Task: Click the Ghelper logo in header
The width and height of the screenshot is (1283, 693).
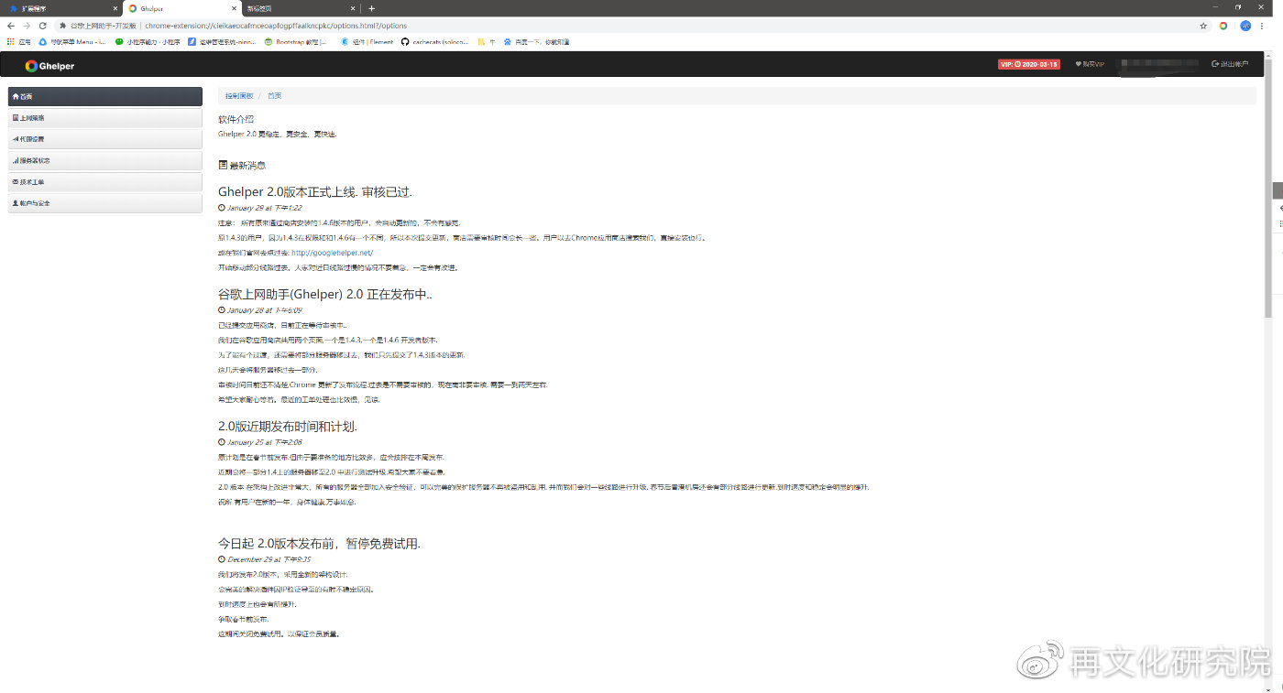Action: (x=49, y=66)
